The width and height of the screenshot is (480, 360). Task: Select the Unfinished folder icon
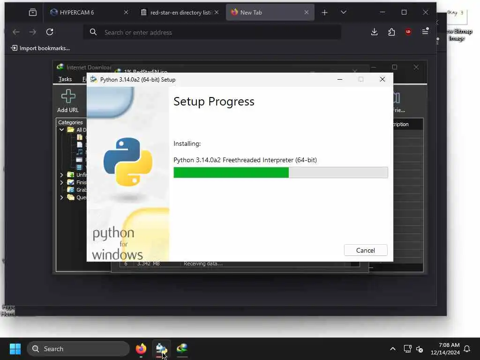click(71, 175)
